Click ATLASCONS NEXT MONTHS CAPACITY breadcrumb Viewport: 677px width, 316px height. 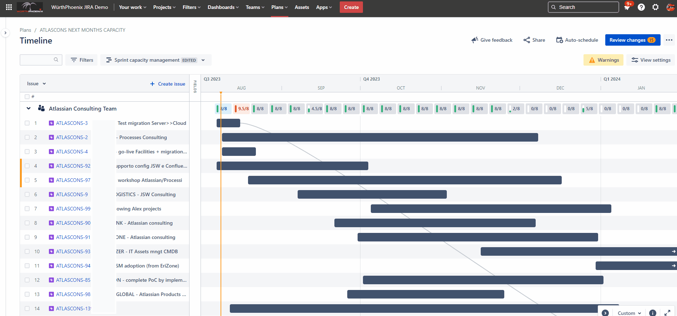[82, 30]
